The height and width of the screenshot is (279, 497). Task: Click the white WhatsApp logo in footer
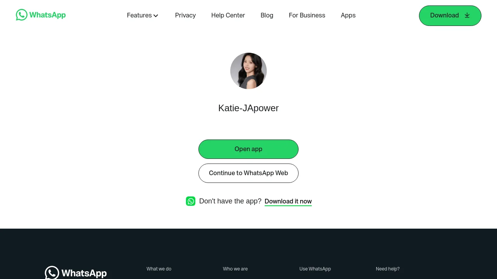[76, 272]
